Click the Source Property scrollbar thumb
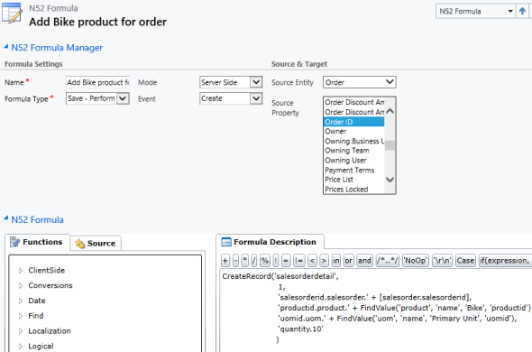 pos(390,145)
